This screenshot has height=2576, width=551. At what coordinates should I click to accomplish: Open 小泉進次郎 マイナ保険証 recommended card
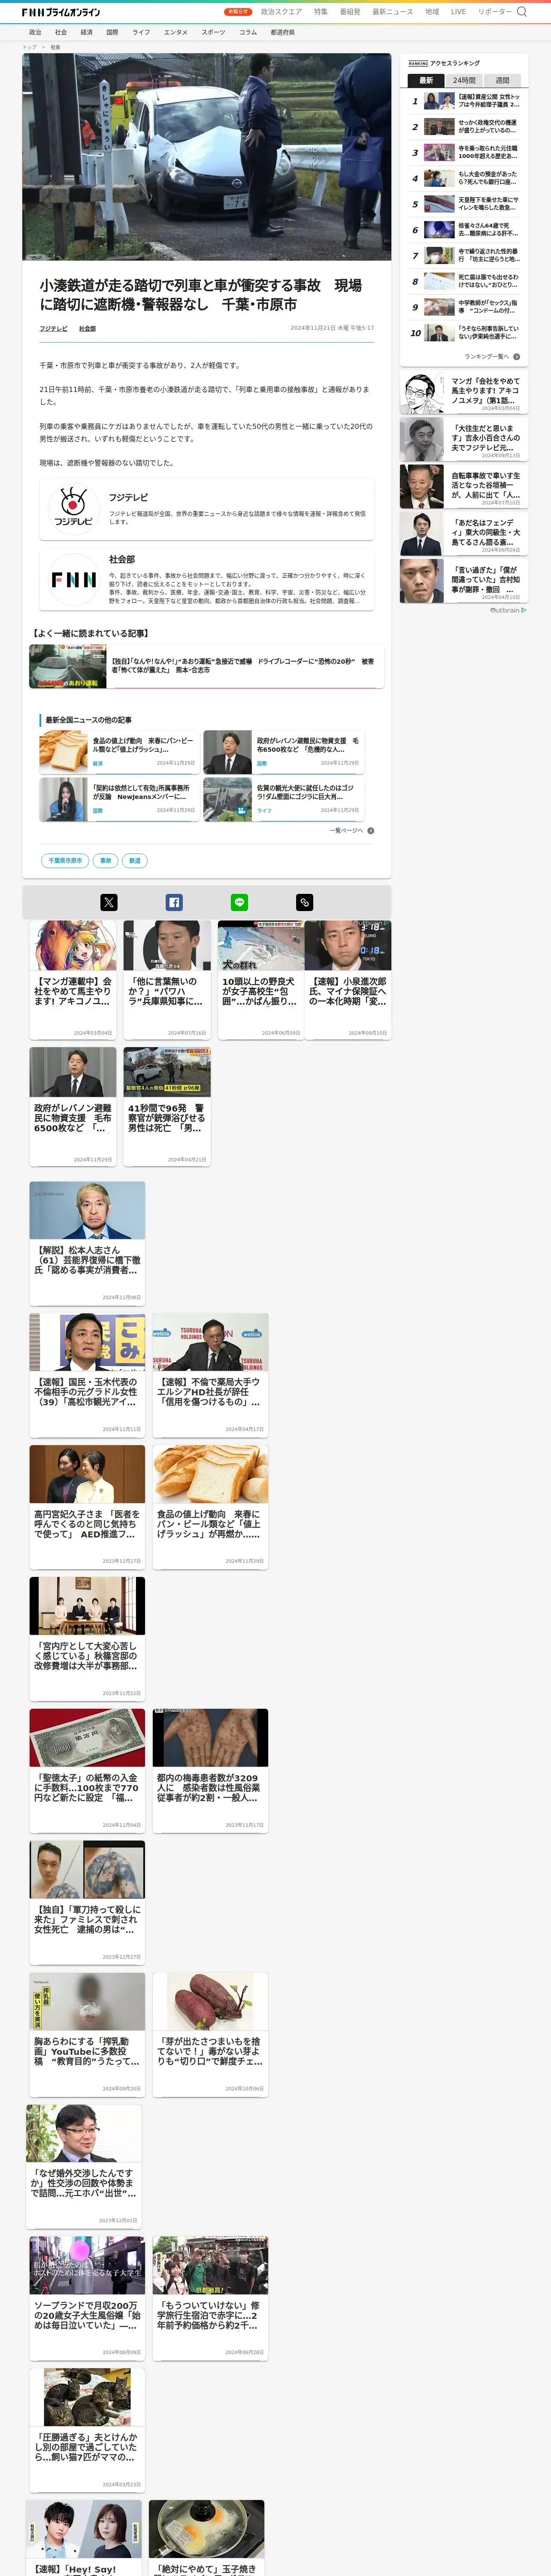[348, 980]
